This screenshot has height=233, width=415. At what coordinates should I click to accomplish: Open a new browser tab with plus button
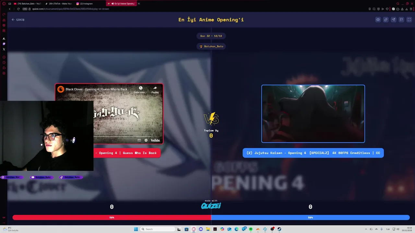(139, 4)
